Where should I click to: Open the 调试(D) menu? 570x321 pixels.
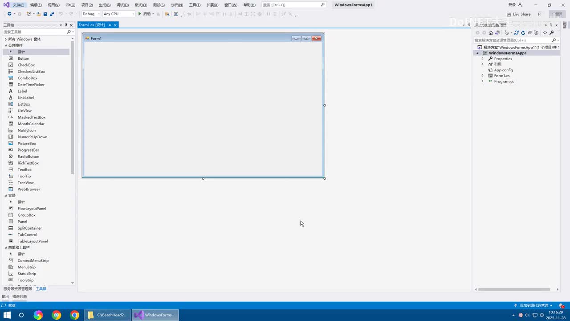tap(122, 5)
